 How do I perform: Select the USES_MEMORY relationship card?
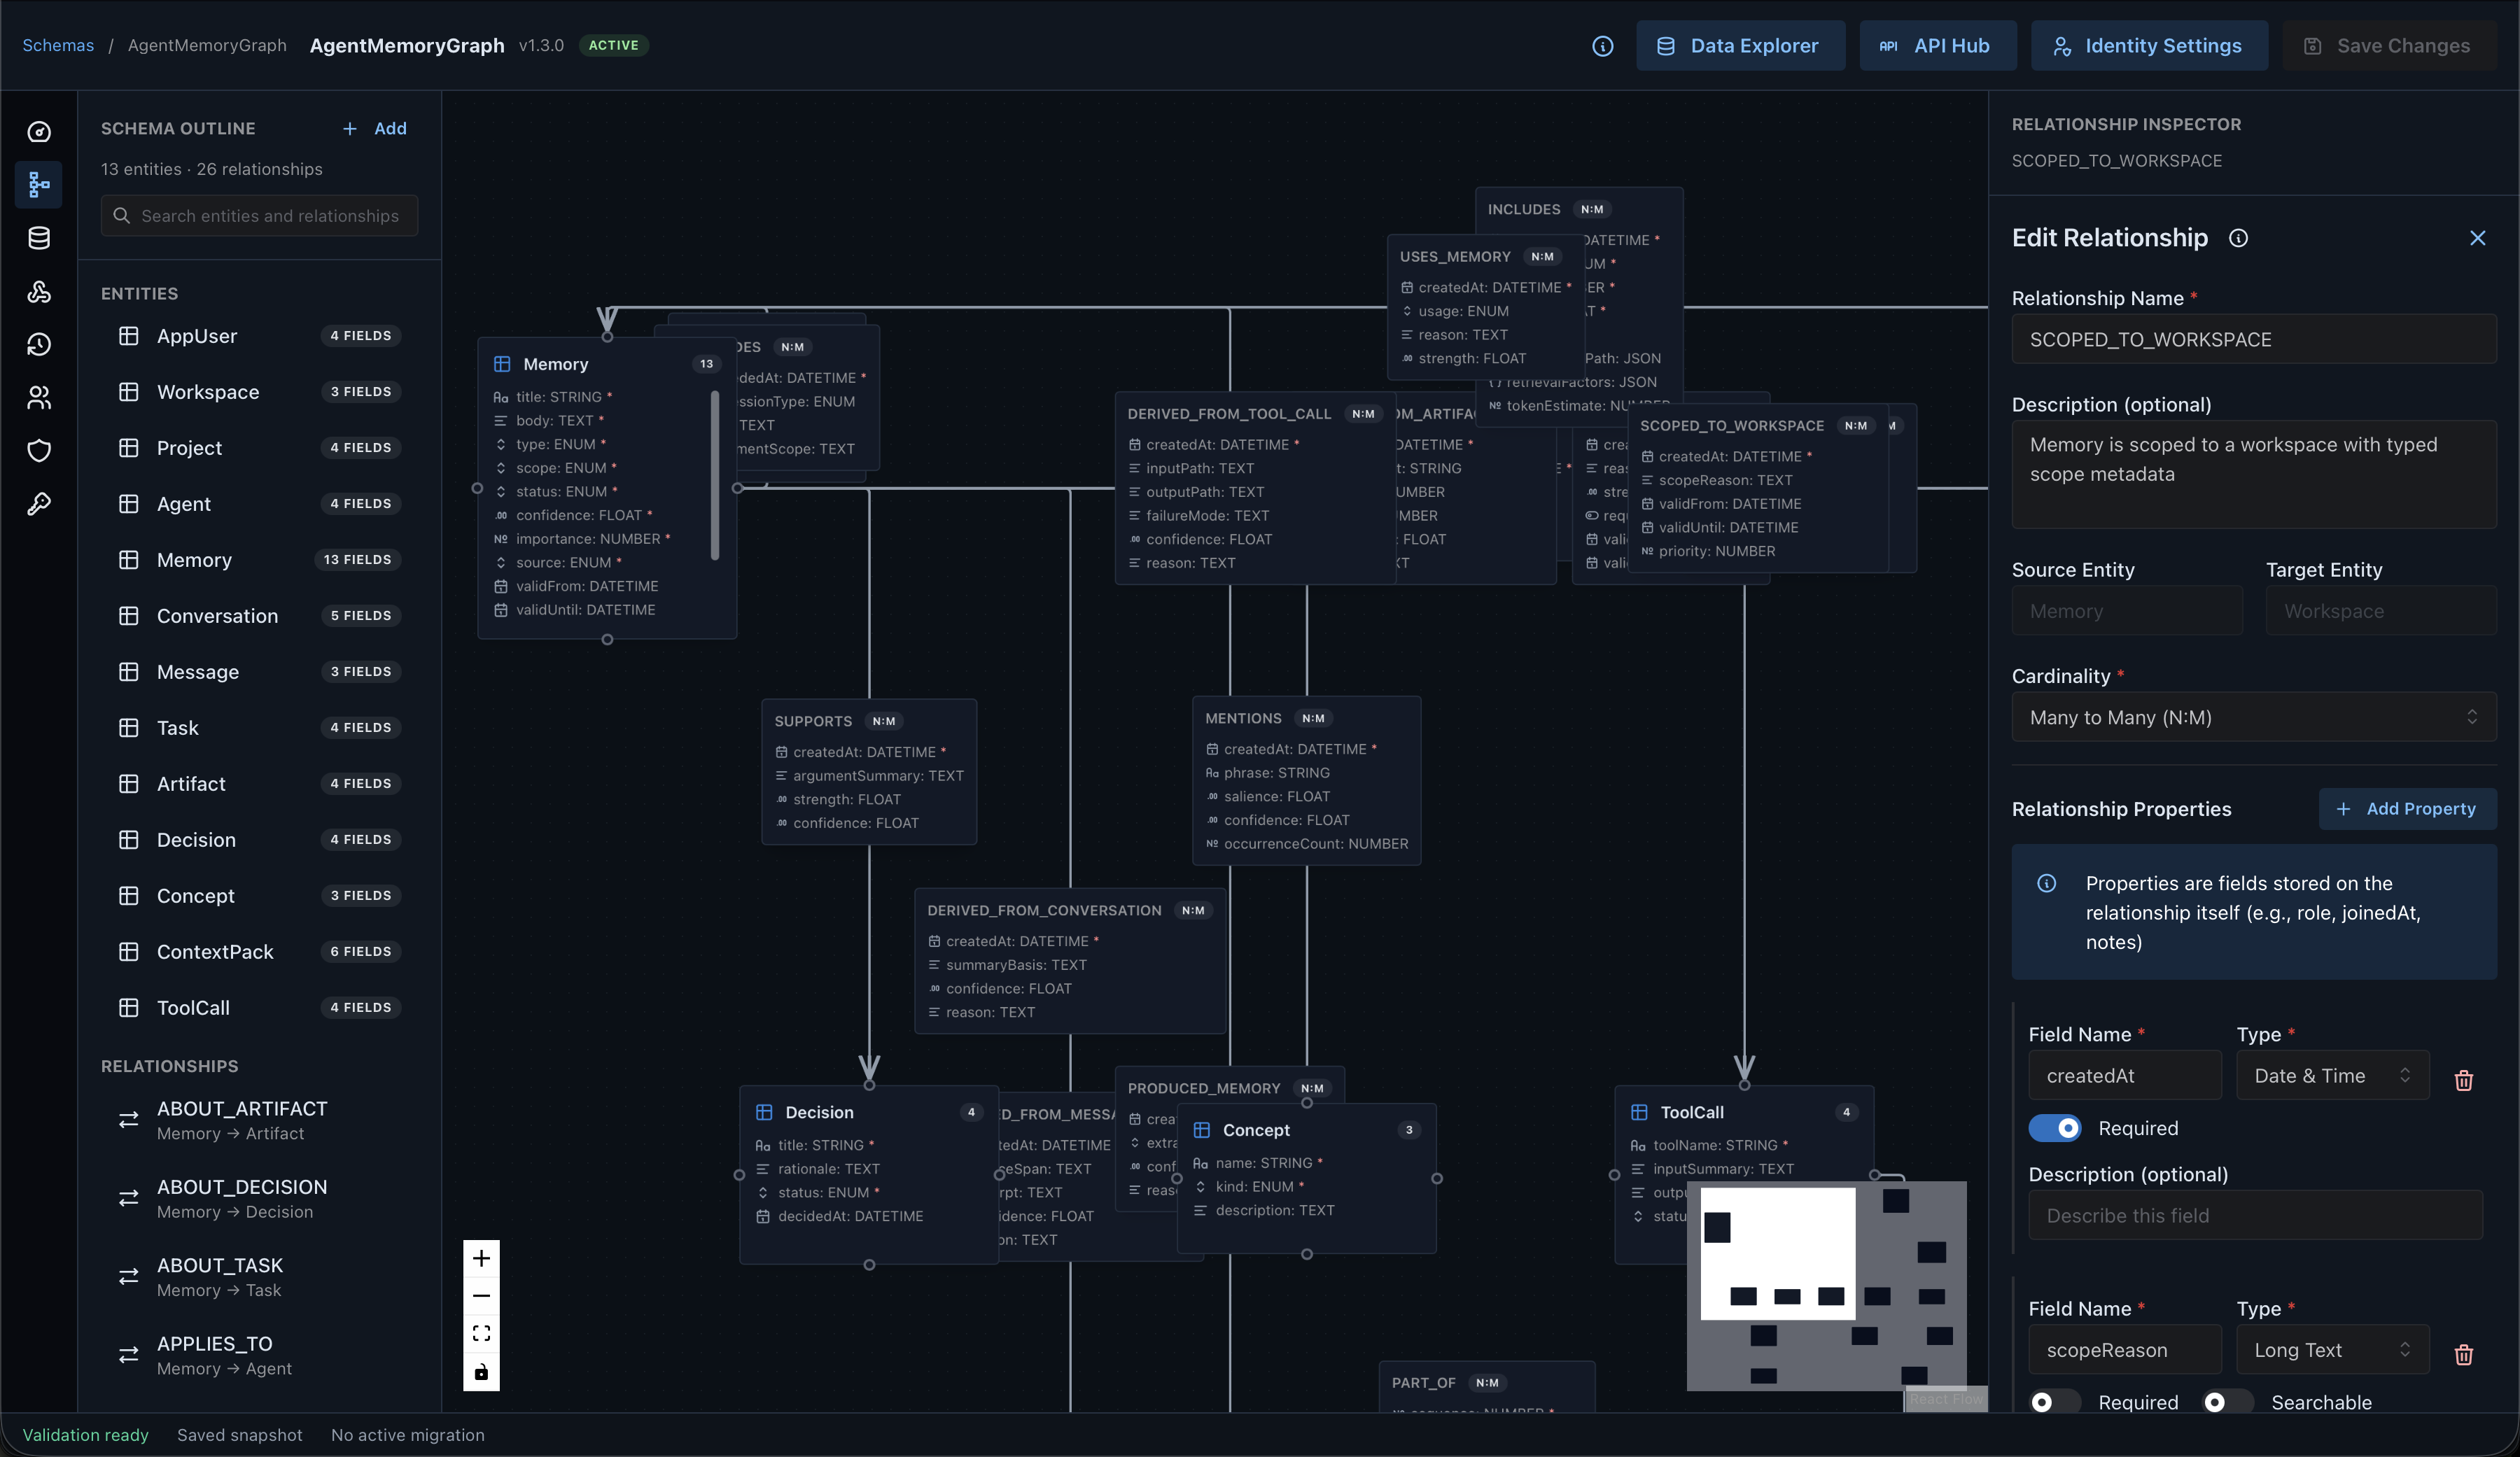pyautogui.click(x=1485, y=307)
